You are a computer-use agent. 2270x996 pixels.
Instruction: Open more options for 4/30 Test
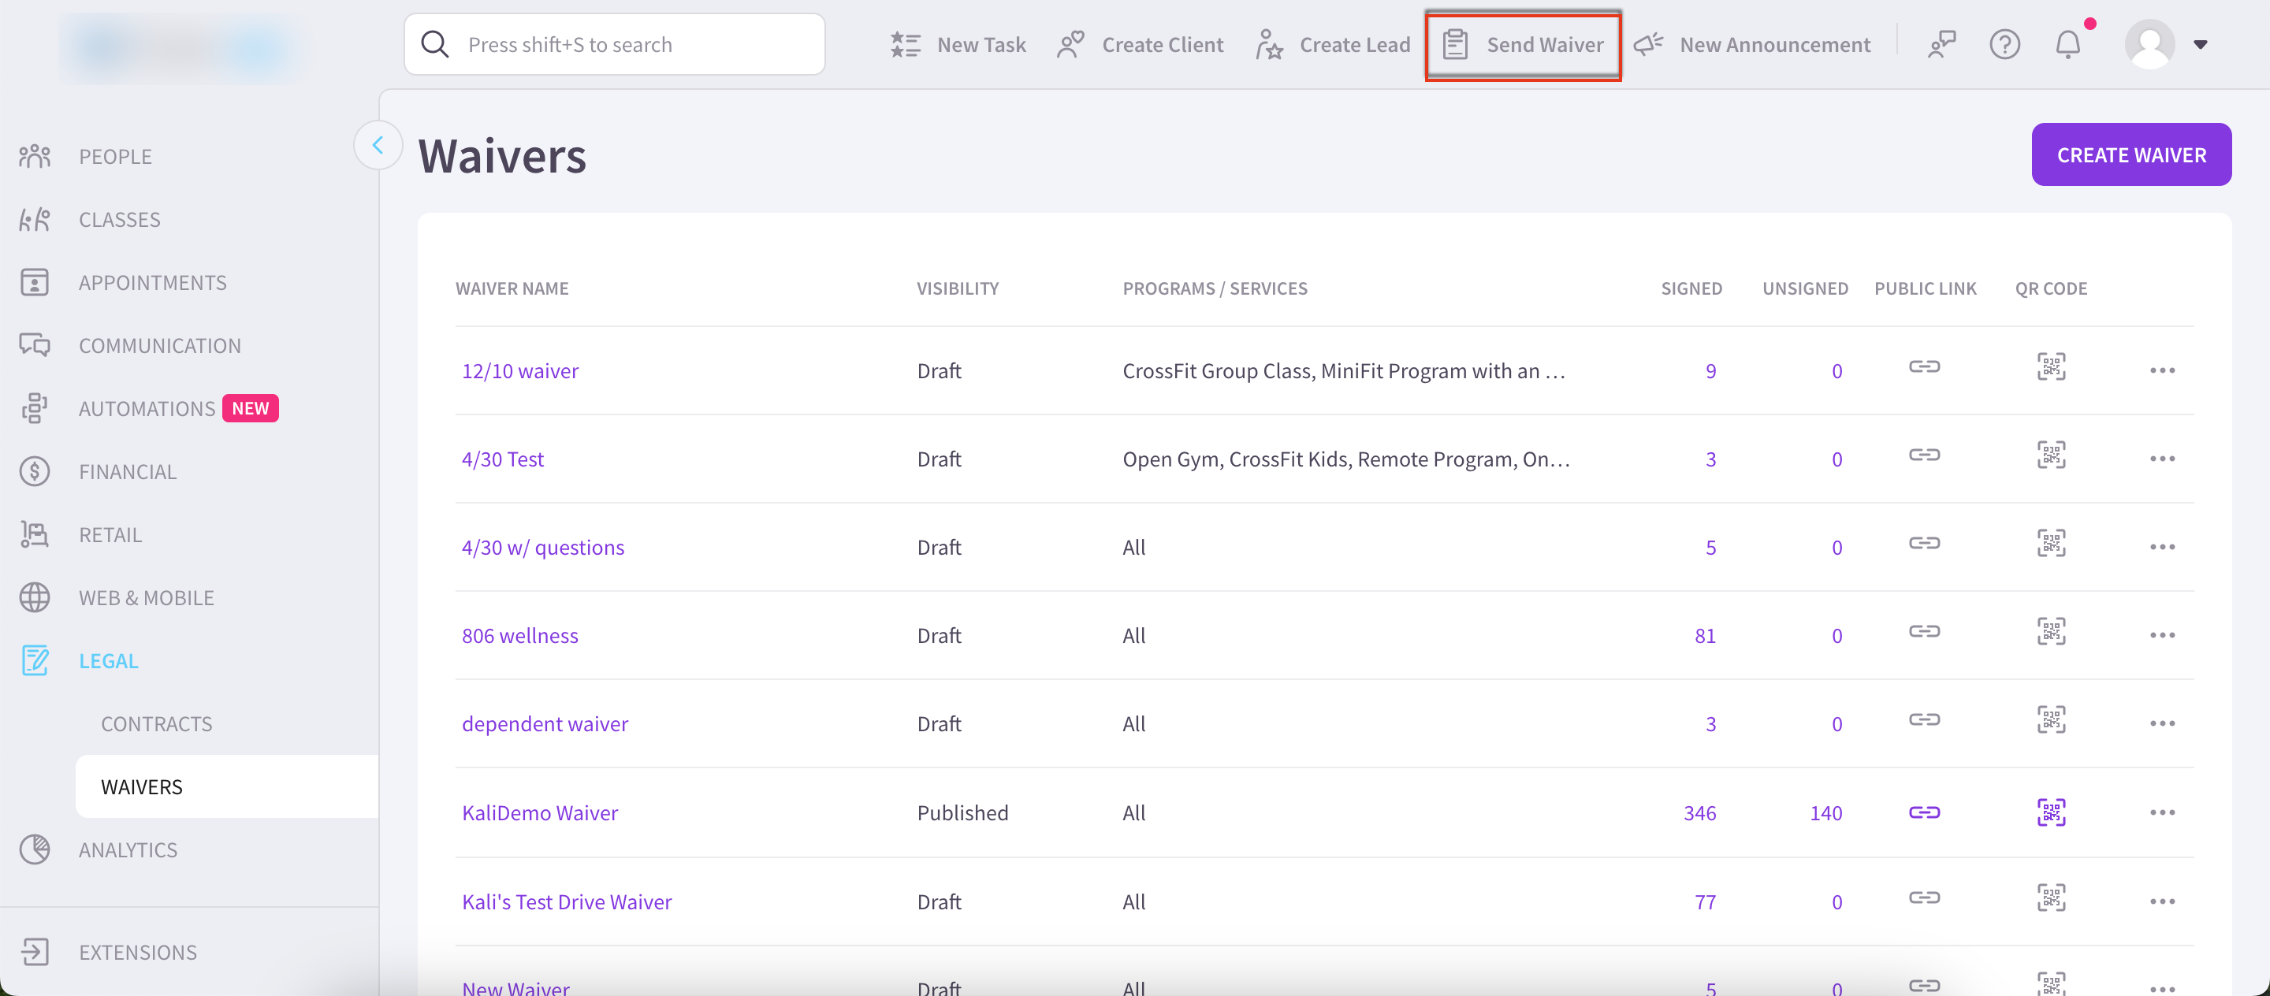[2161, 459]
